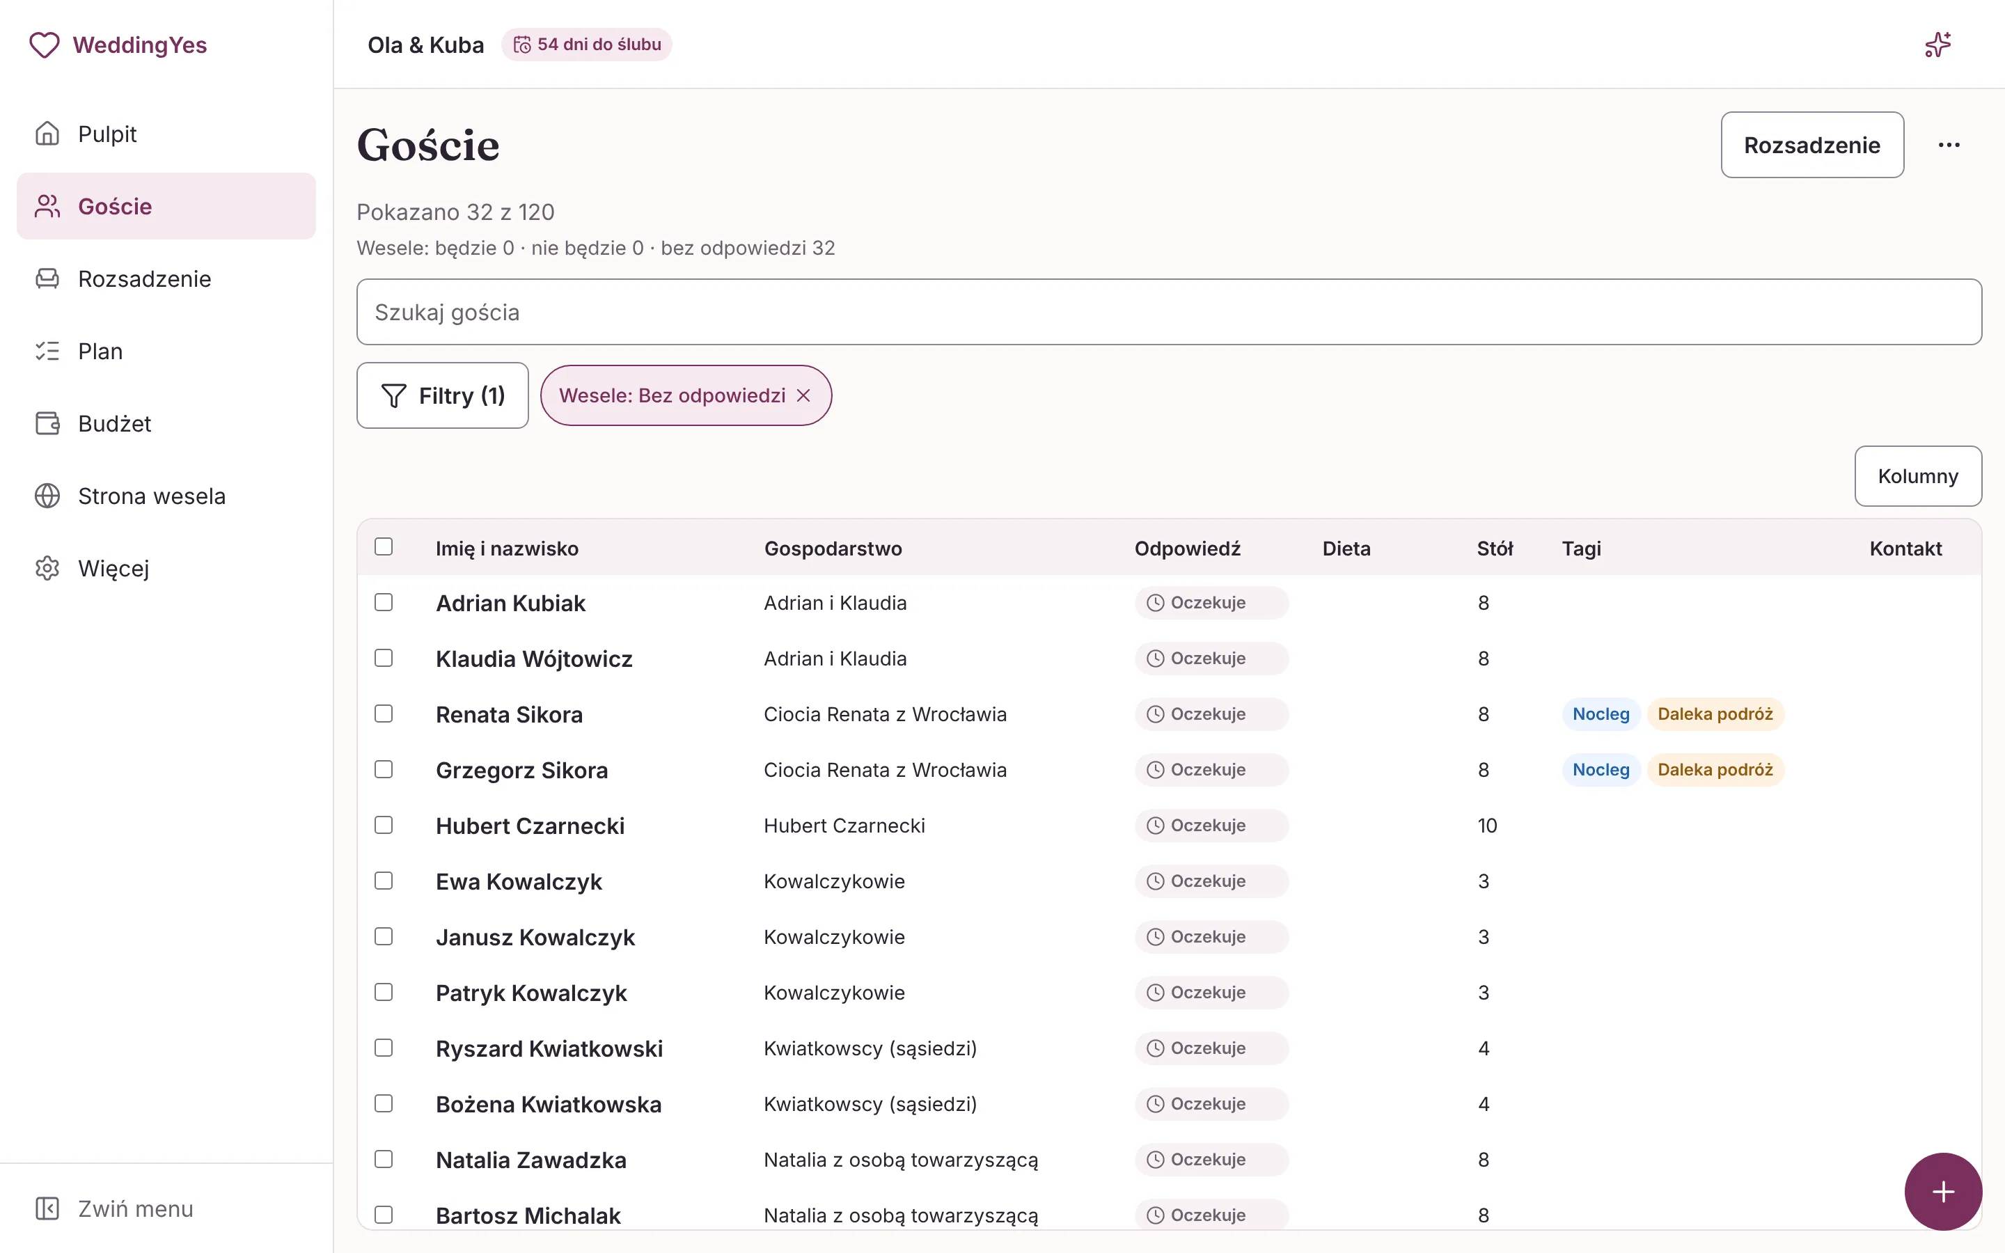This screenshot has width=2005, height=1253.
Task: Open guest Janusz Kowalczyk
Action: (x=535, y=937)
